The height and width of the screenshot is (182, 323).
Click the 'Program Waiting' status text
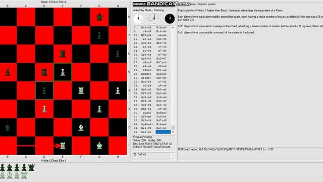pos(143,137)
